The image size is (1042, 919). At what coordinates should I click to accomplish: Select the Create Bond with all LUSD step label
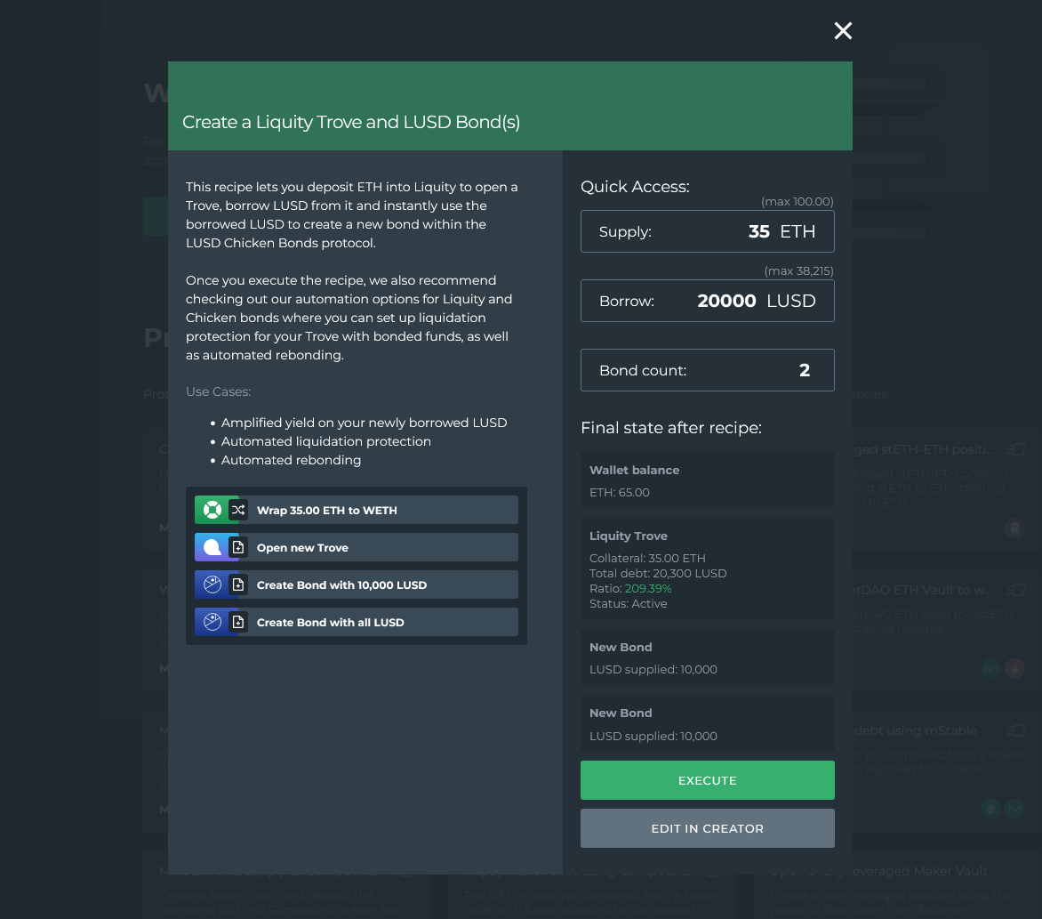click(330, 622)
